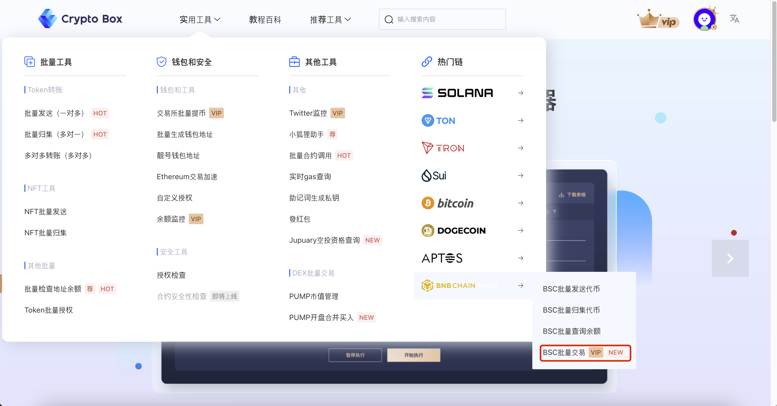Expand the TON submenu arrow
Viewport: 777px width, 406px height.
[x=520, y=121]
